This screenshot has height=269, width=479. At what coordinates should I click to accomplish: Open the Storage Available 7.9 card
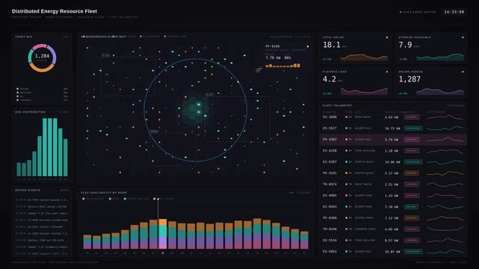pos(430,48)
